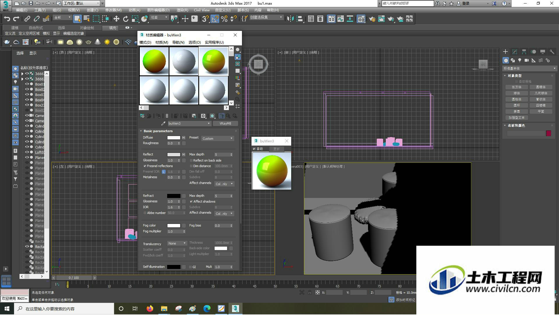
Task: Enable Abbe number checkbox
Action: [x=145, y=213]
